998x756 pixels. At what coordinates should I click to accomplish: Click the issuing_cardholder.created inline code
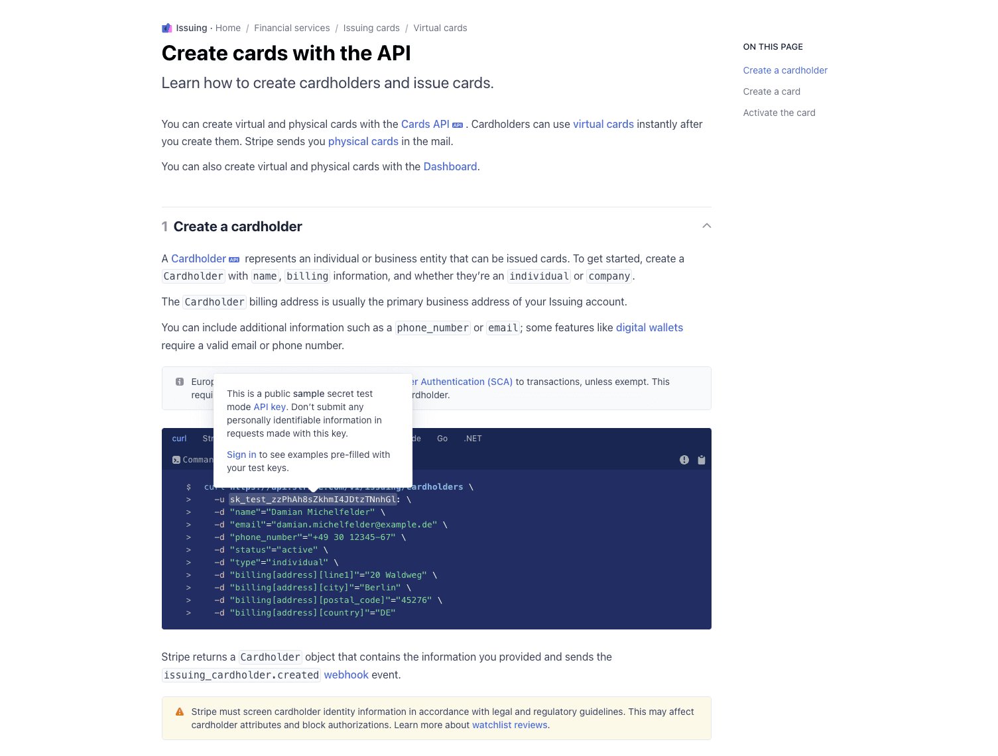(x=241, y=675)
